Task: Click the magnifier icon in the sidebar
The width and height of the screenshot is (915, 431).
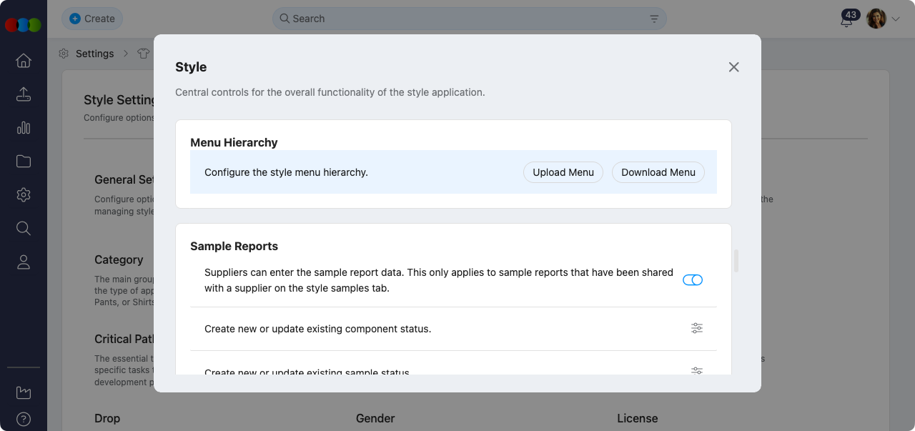Action: coord(24,228)
